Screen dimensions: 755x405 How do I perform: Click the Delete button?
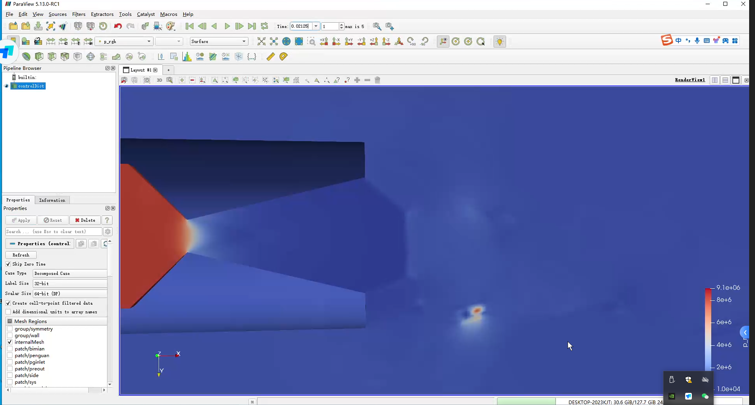(x=85, y=220)
